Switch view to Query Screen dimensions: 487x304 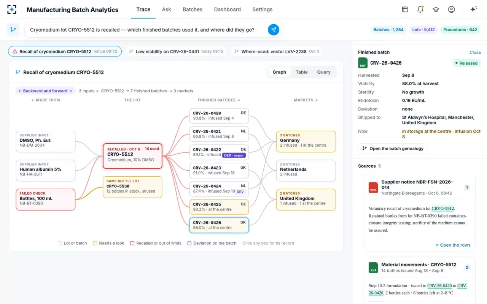click(324, 72)
